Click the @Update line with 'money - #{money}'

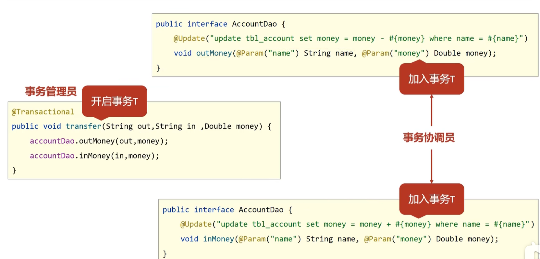coord(350,38)
